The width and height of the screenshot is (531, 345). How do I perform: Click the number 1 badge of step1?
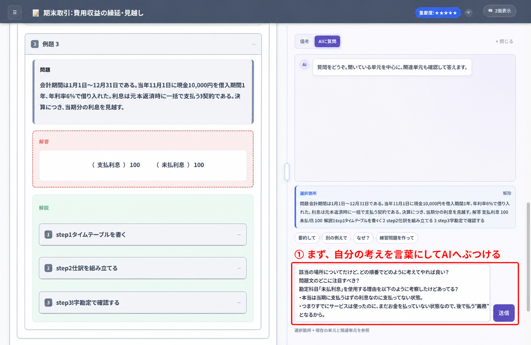click(x=48, y=235)
